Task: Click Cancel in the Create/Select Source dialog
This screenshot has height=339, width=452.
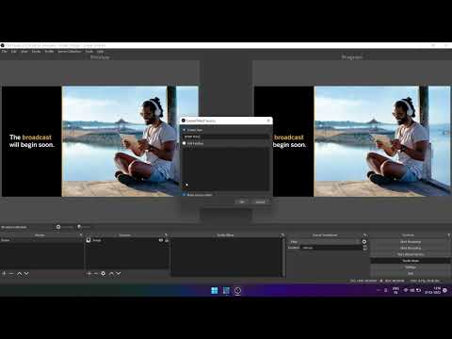Action: point(260,202)
